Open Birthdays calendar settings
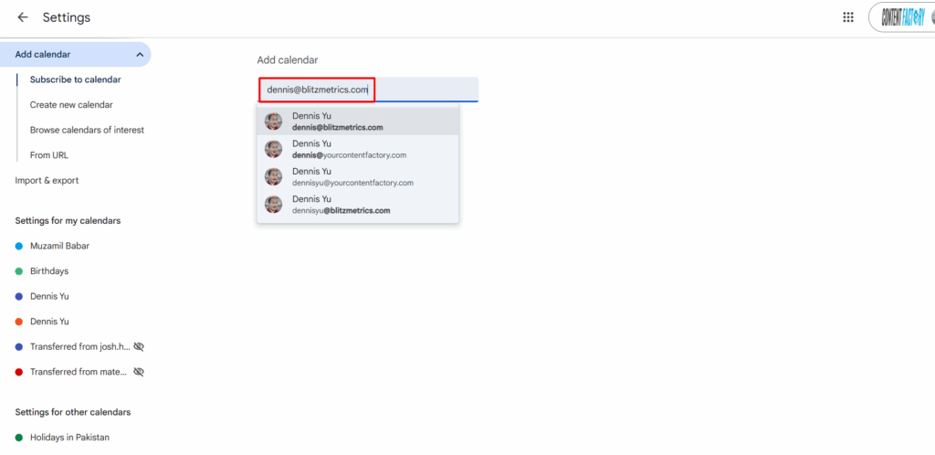 coord(49,270)
